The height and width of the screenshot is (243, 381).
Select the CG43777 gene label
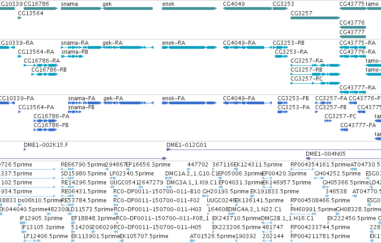pyautogui.click(x=352, y=32)
